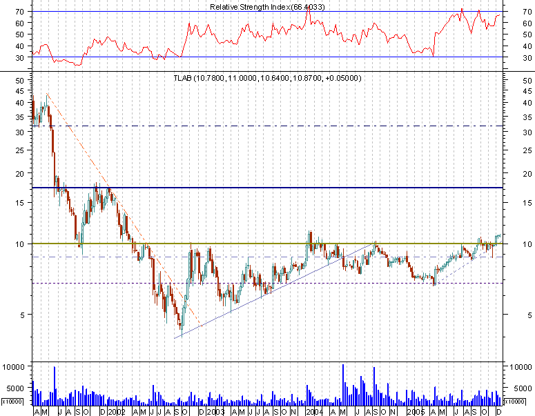The image size is (535, 416).
Task: Click the x10000 multiplier box on left volume axis
Action: [x=12, y=402]
